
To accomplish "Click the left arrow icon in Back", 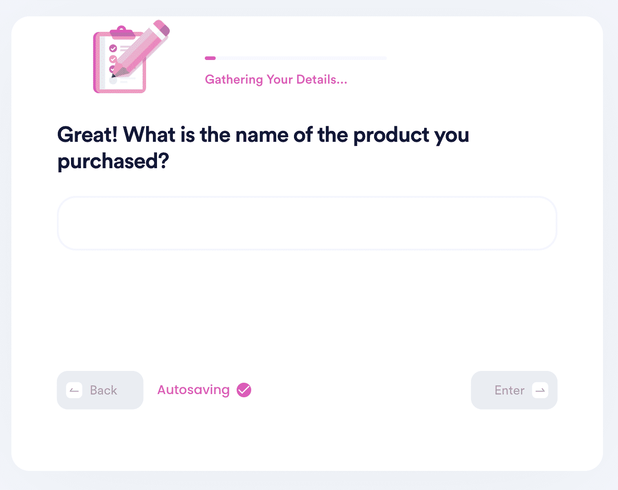I will tap(74, 390).
